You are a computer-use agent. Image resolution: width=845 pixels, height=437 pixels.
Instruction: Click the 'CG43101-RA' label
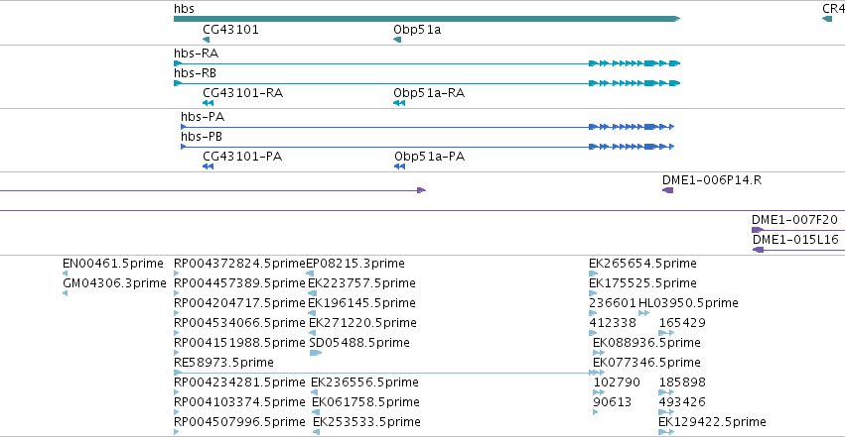[242, 93]
